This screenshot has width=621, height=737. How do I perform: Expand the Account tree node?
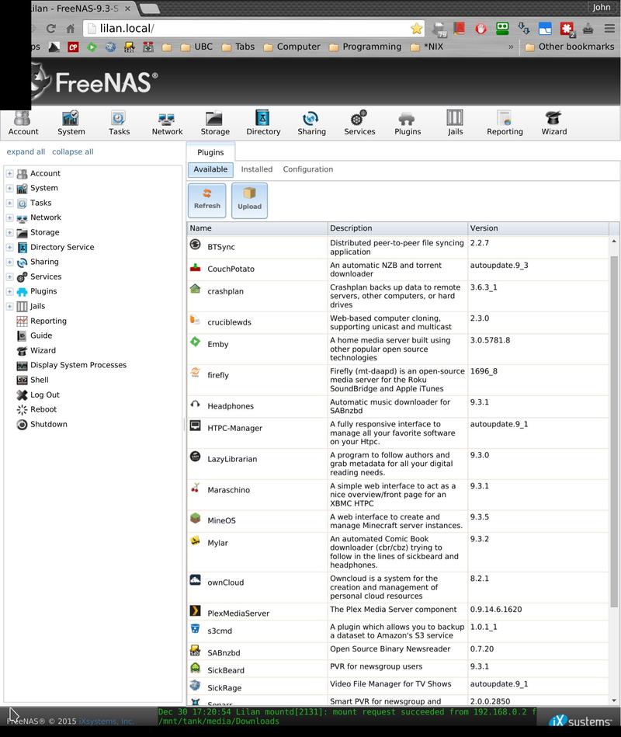click(x=9, y=173)
